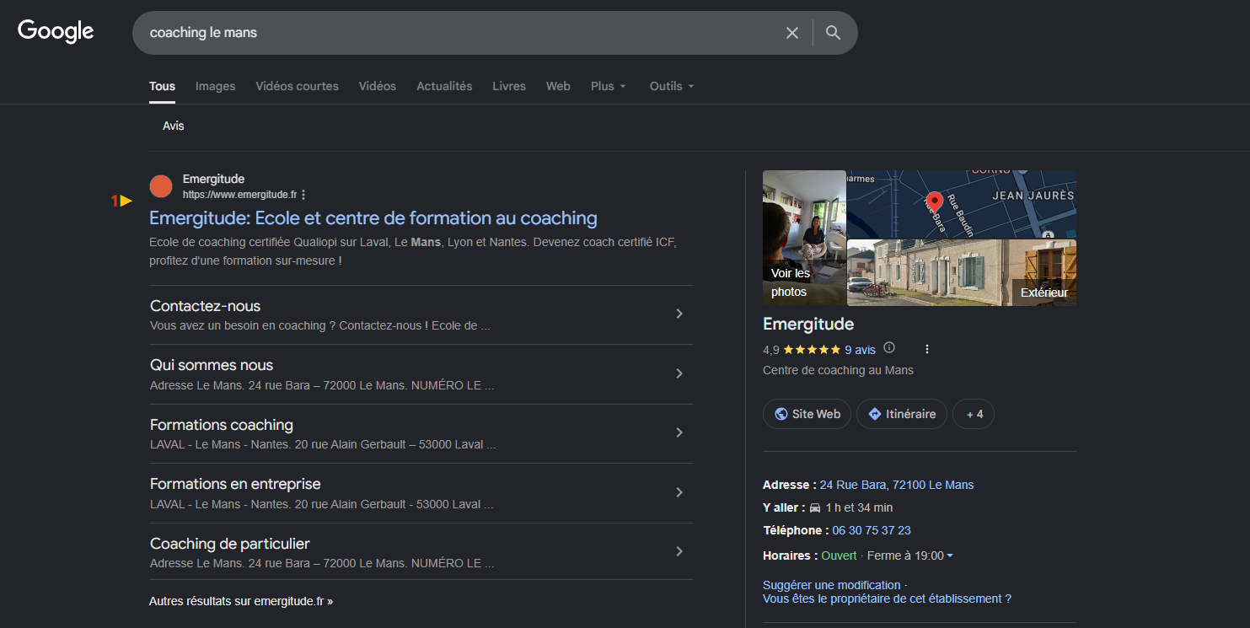Click the directions icon in Itinéraire

(875, 414)
